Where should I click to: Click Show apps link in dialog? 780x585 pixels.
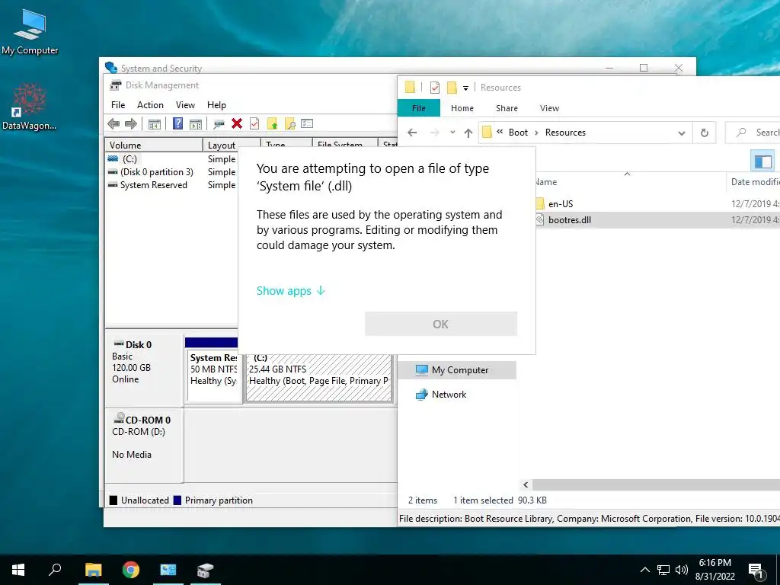(290, 290)
